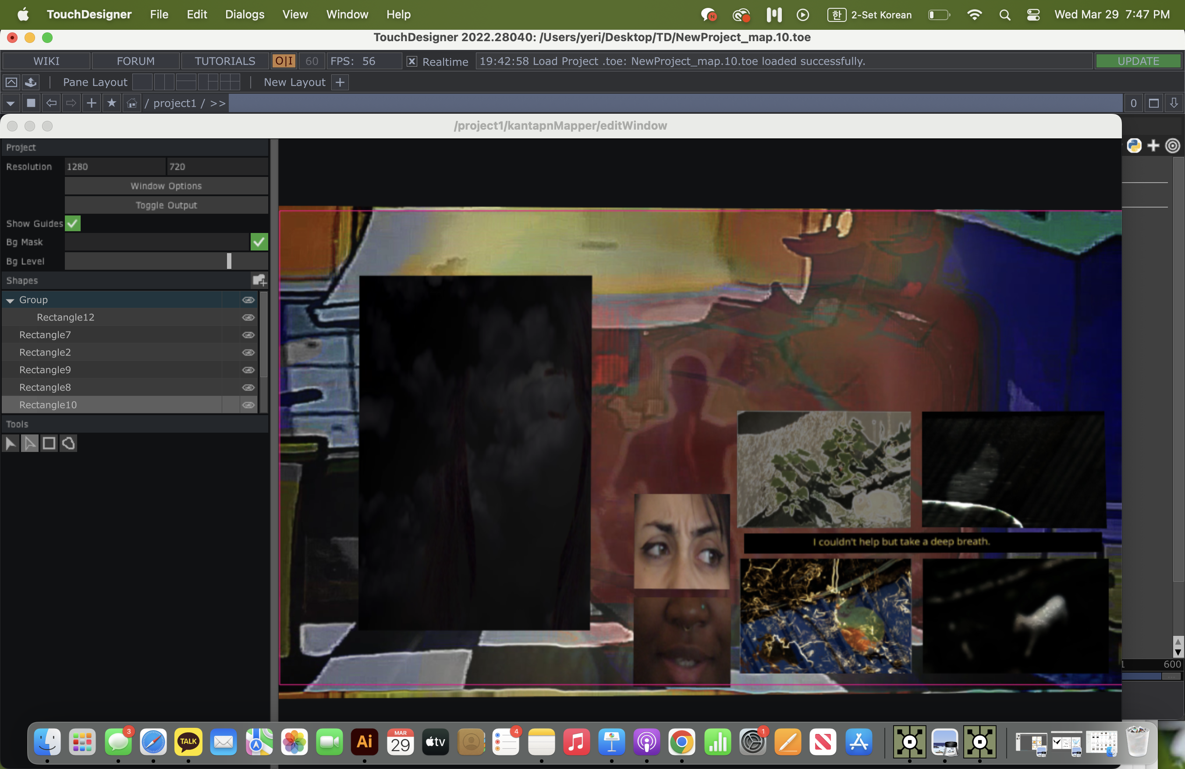Open the WIKI link
The width and height of the screenshot is (1185, 769).
[46, 61]
